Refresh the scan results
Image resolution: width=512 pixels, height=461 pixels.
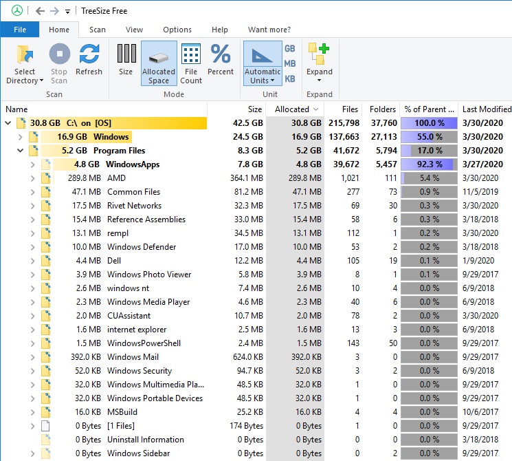(89, 59)
